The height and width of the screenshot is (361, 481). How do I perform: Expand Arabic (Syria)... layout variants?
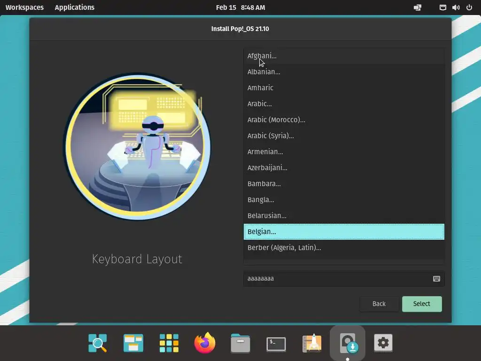coord(344,136)
